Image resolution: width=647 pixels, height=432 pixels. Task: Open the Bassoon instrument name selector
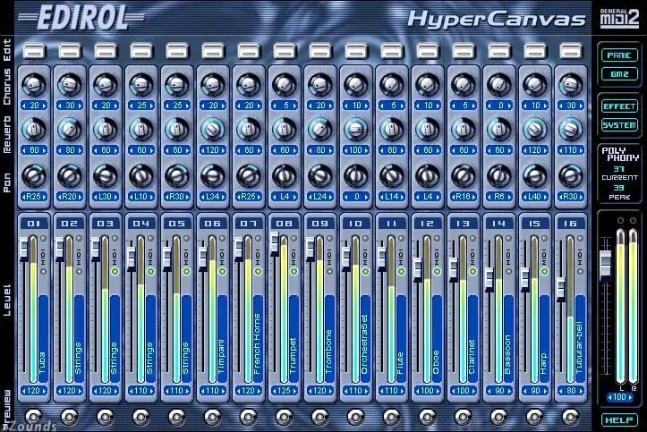508,338
